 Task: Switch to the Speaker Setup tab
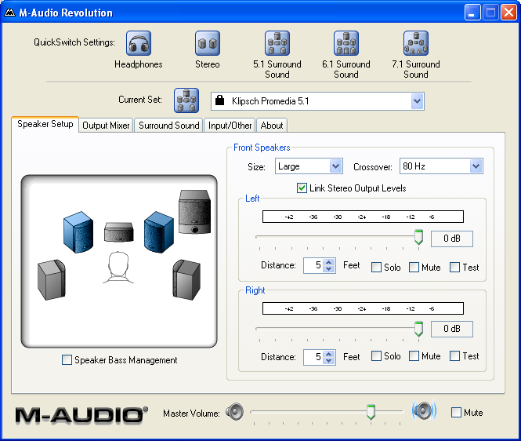[x=45, y=124]
